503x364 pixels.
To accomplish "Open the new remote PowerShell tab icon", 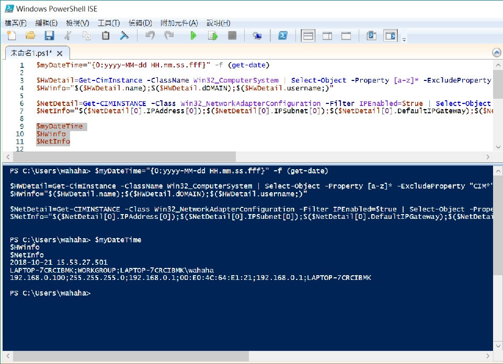I will (x=257, y=36).
